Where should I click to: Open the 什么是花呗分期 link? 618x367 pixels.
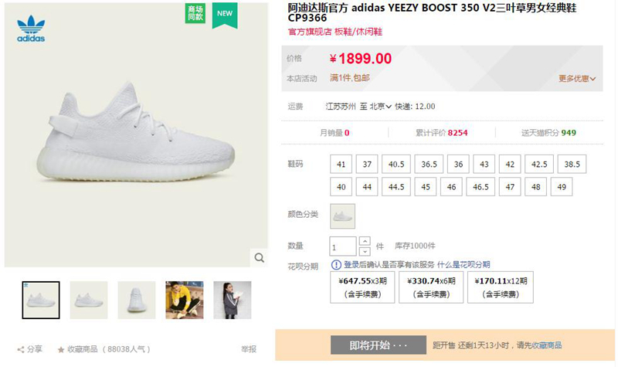coord(463,264)
